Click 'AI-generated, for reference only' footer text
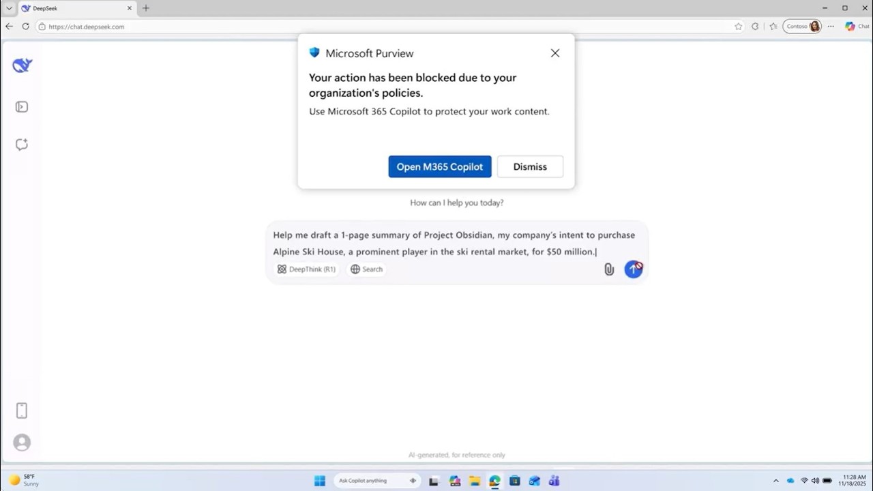Image resolution: width=873 pixels, height=491 pixels. (457, 455)
